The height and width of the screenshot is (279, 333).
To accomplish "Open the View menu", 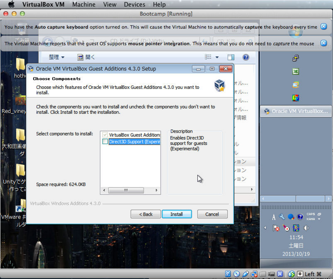I will [109, 5].
